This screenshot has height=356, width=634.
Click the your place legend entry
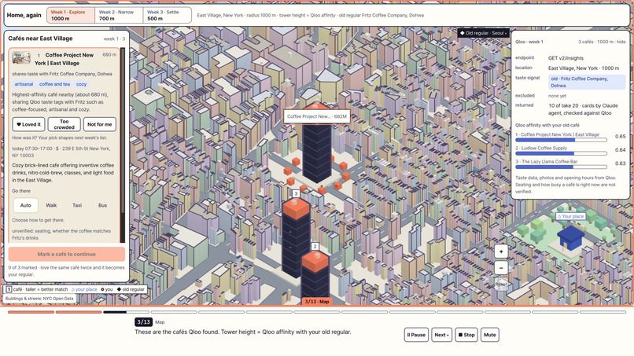point(84,289)
